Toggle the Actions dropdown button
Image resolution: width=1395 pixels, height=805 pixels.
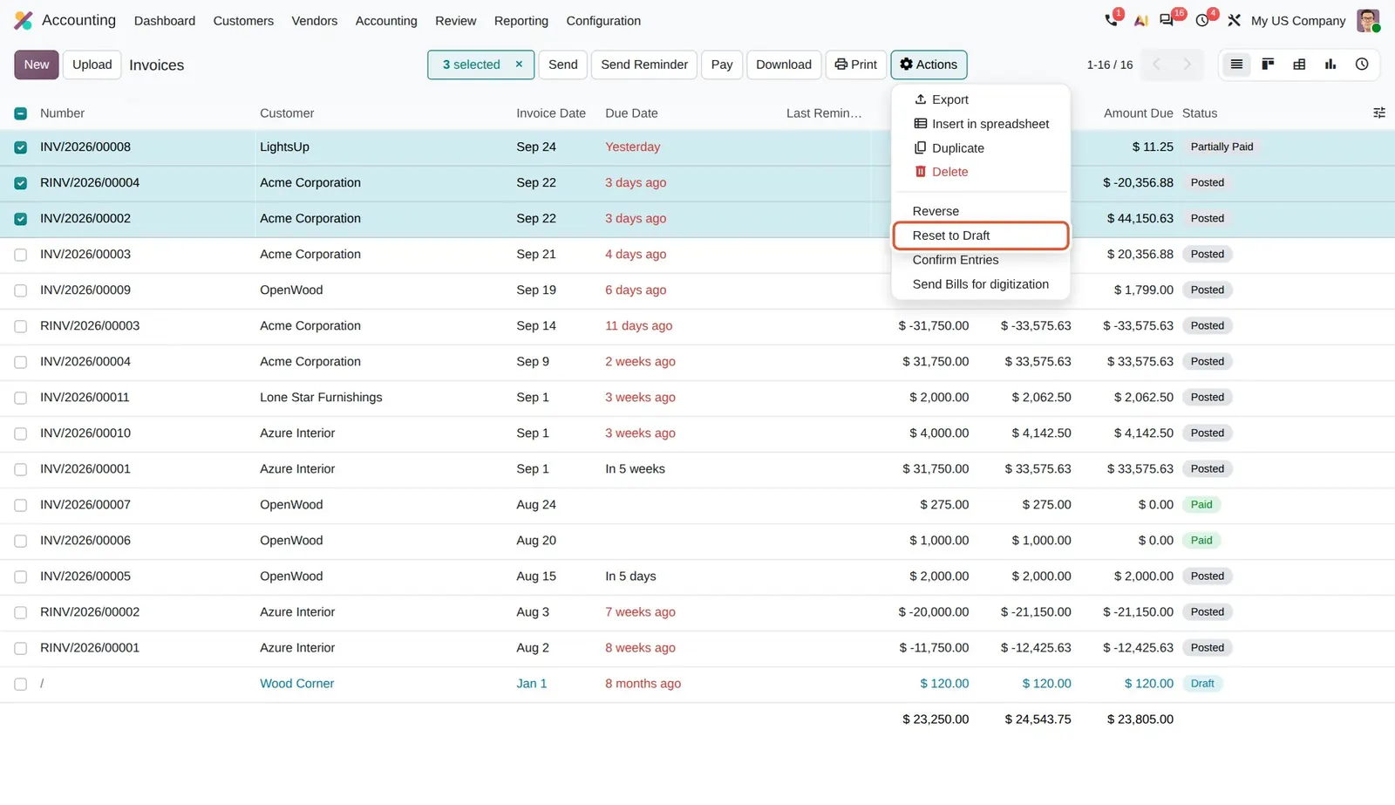929,65
